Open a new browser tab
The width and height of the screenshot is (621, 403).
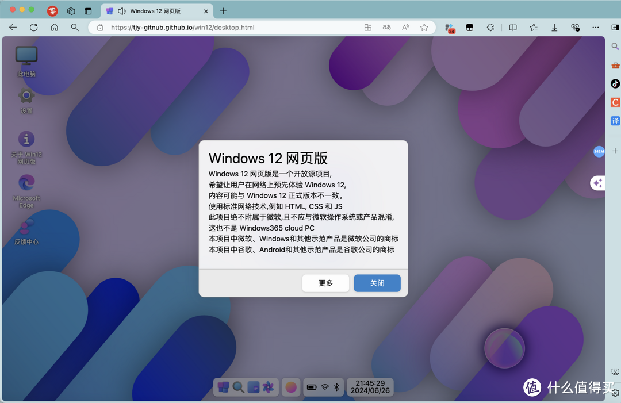(223, 11)
